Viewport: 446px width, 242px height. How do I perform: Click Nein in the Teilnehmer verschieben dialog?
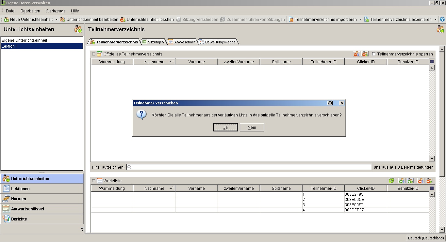pyautogui.click(x=252, y=127)
